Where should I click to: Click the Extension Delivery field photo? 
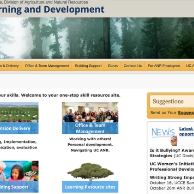(x=19, y=112)
